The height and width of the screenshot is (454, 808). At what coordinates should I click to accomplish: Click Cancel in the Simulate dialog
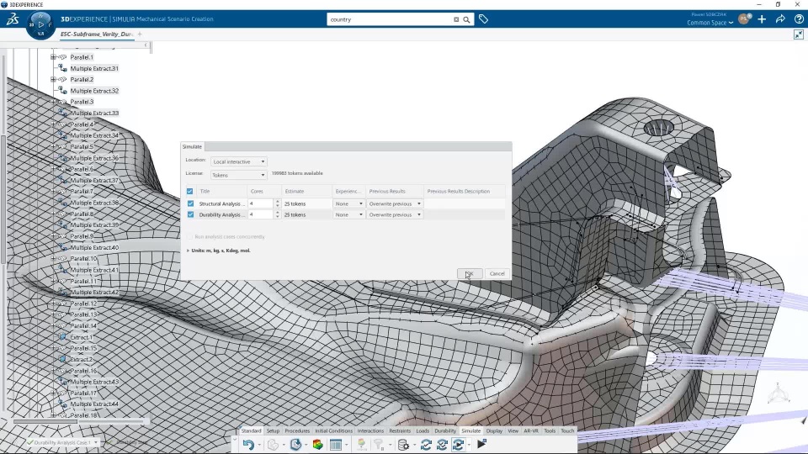(497, 273)
